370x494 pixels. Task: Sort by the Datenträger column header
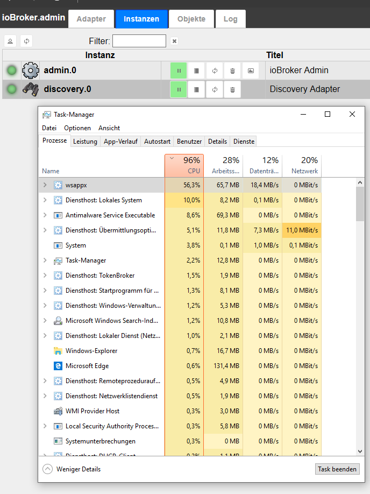pos(262,165)
